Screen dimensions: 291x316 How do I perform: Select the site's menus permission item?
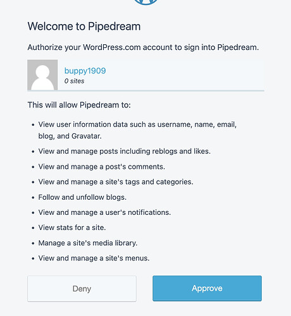(94, 258)
